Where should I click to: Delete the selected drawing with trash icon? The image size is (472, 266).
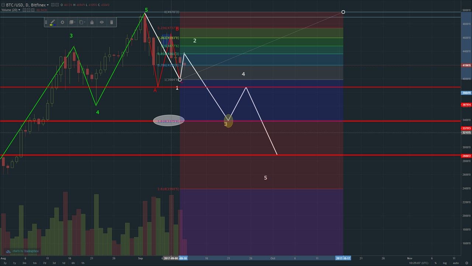coord(112,22)
